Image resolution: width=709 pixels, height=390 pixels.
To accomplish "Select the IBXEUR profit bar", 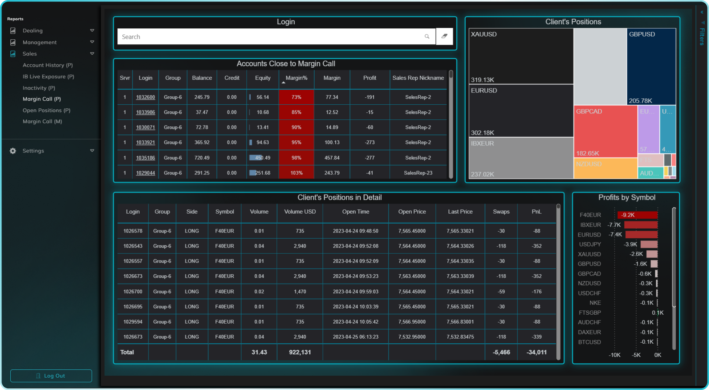I will click(641, 225).
